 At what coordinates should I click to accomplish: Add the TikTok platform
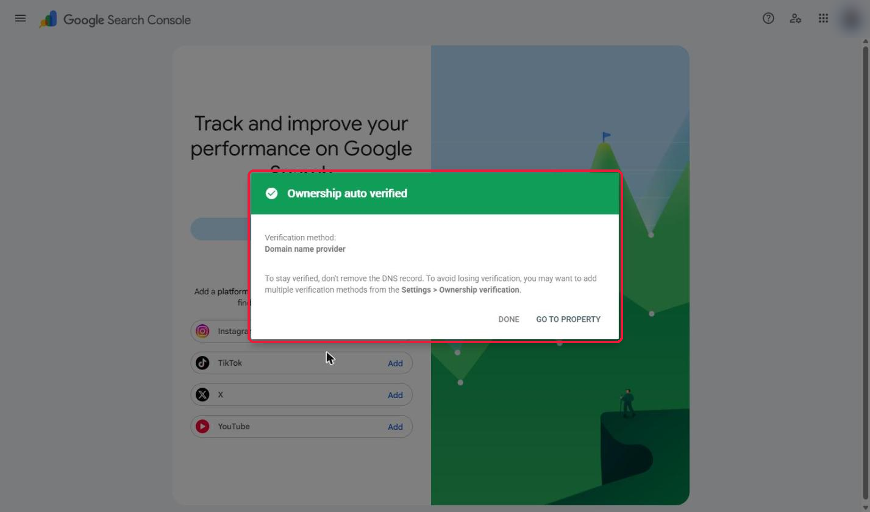tap(395, 363)
